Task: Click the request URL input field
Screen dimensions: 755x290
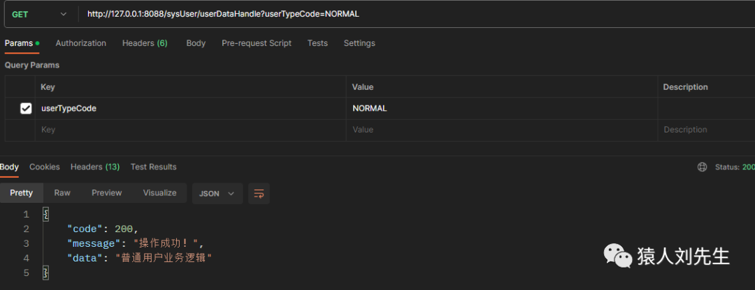Action: point(419,14)
